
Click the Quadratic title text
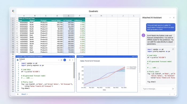pos(93,11)
